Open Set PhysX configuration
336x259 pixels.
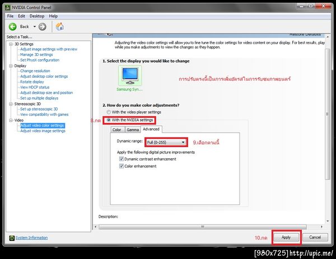click(40, 60)
